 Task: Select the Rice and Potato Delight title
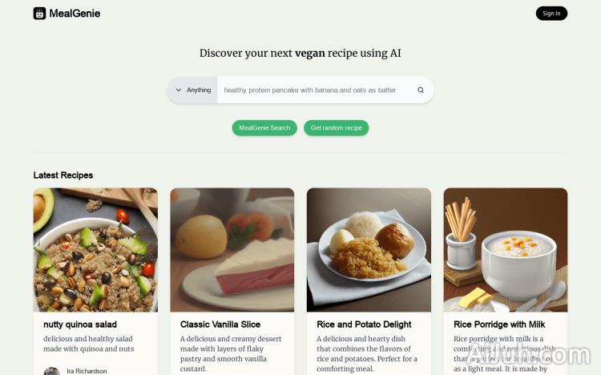tap(364, 325)
